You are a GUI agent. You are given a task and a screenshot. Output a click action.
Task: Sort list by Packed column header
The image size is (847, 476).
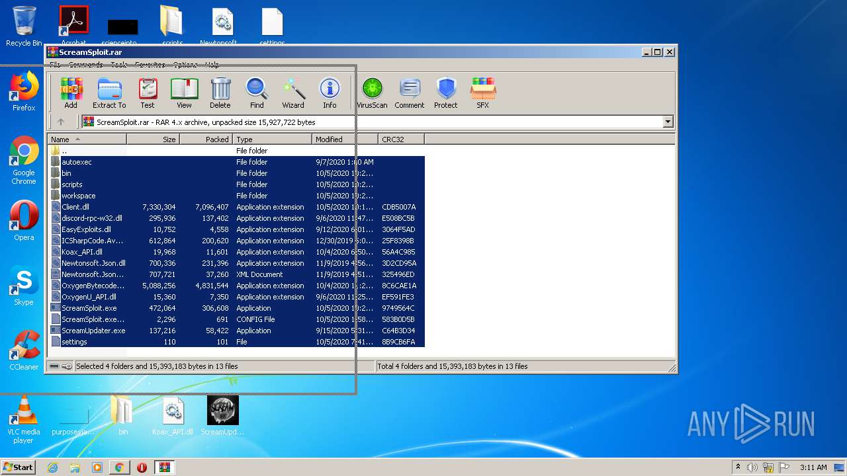coord(206,139)
